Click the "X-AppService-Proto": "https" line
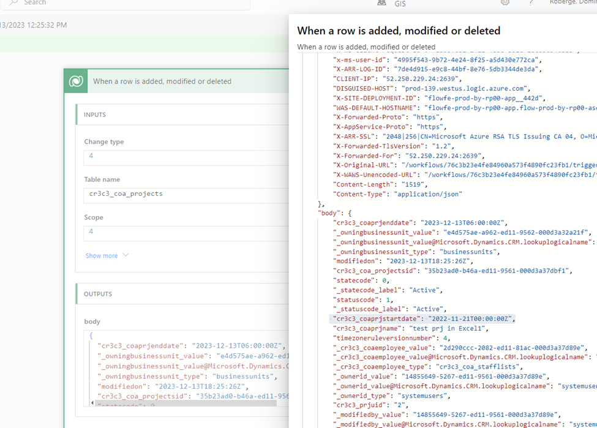Image resolution: width=597 pixels, height=428 pixels. point(390,127)
